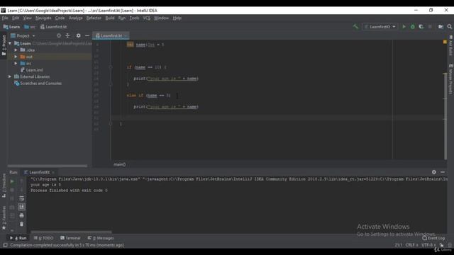Open the Event Log button
This screenshot has width=454, height=255.
coord(433,238)
